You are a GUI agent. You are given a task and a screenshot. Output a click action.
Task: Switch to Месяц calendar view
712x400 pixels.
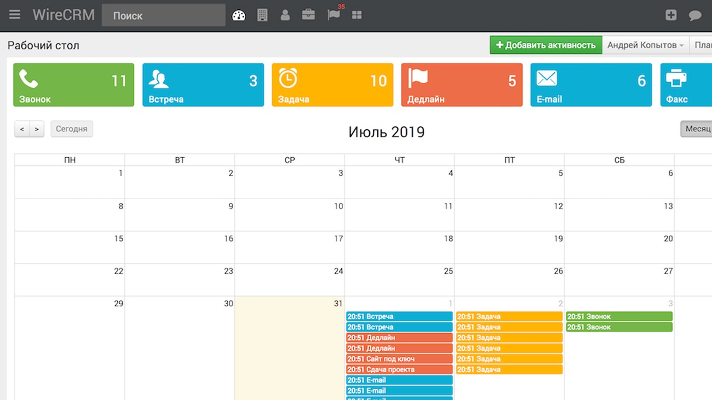[x=697, y=129]
